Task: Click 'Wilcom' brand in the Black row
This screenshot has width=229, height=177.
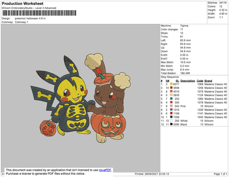Action: pos(209,124)
